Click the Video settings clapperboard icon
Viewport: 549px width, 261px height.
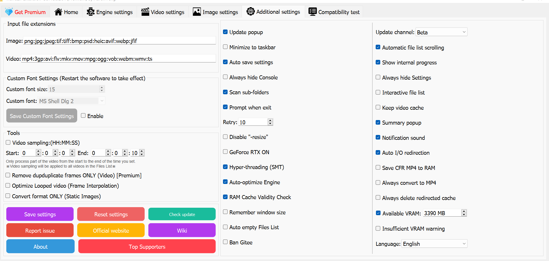(145, 12)
